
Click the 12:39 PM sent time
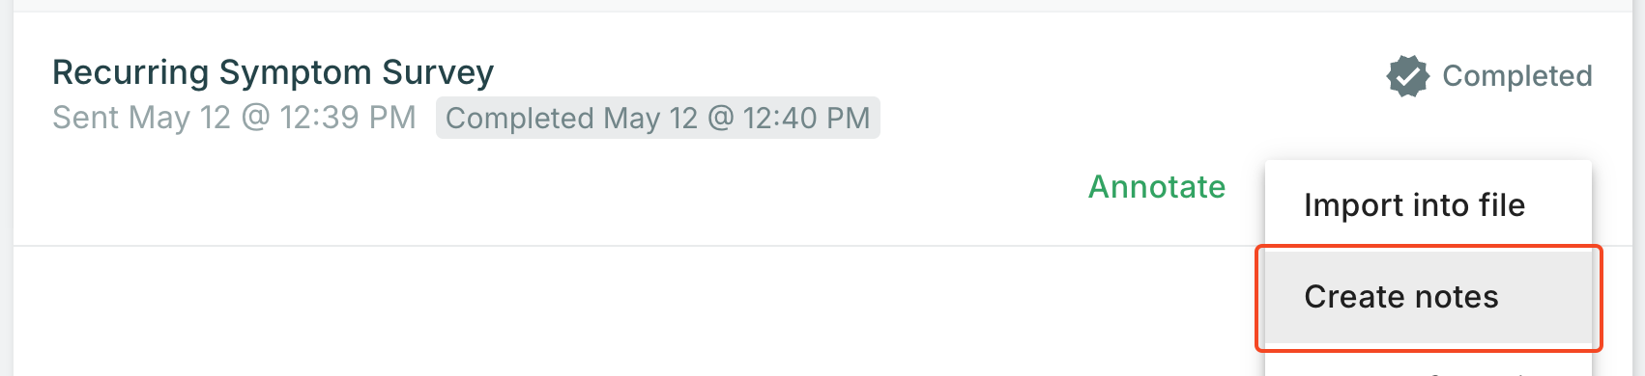[348, 118]
